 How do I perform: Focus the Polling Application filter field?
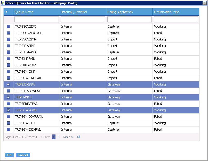pyautogui.click(x=130, y=20)
